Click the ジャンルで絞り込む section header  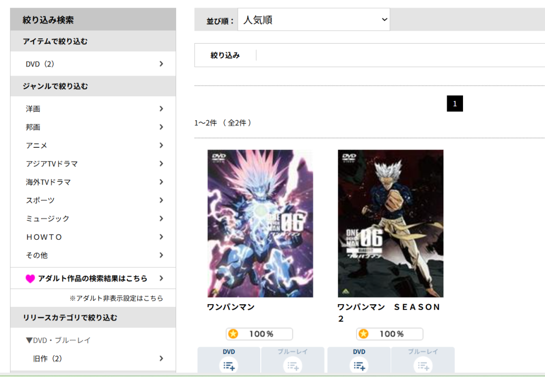pyautogui.click(x=93, y=86)
